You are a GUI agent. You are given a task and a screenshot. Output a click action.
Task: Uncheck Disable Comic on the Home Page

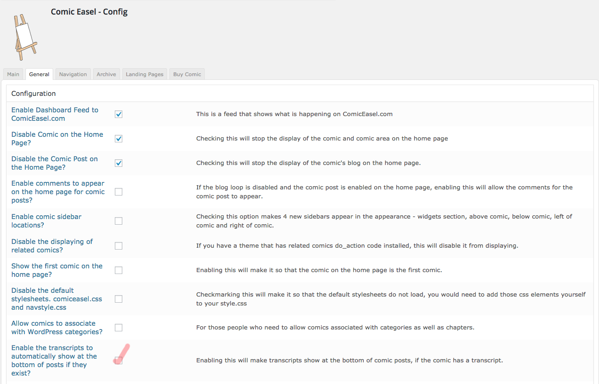click(x=119, y=139)
